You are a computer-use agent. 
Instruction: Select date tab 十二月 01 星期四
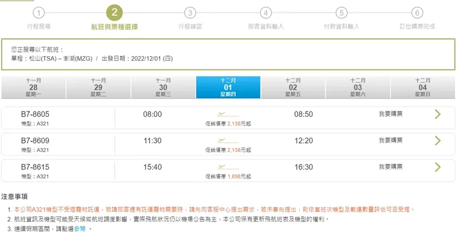pos(228,87)
